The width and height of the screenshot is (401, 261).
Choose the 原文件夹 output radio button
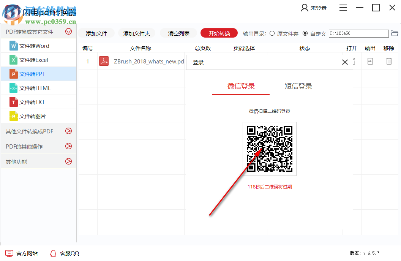(x=272, y=33)
